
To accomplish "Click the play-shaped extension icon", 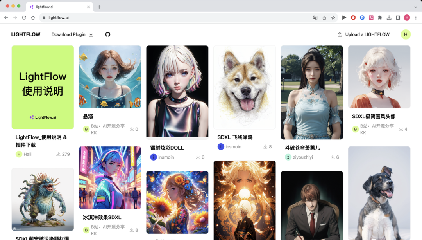I will tap(344, 18).
